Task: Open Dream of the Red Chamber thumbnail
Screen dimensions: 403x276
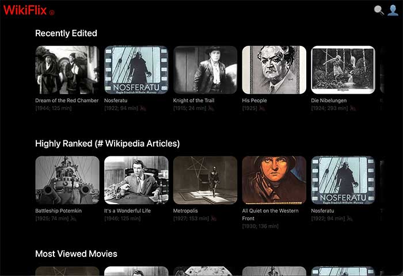Action: 67,70
